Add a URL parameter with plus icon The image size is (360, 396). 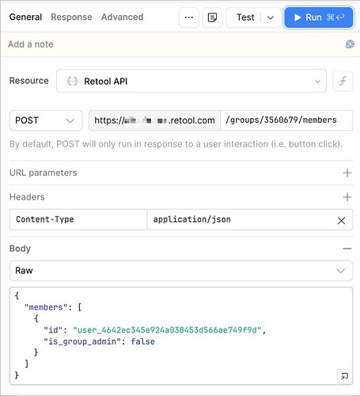pyautogui.click(x=347, y=173)
